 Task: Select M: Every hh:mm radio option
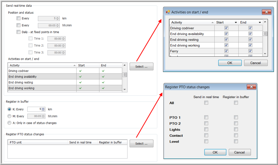point(10,116)
